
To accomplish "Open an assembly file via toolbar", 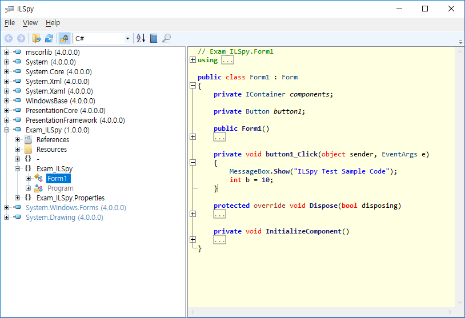I will [37, 38].
